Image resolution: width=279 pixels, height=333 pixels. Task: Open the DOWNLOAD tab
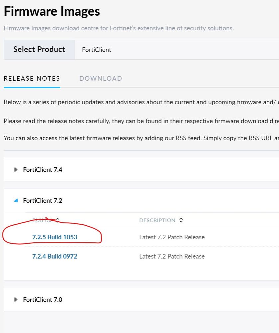coord(101,79)
